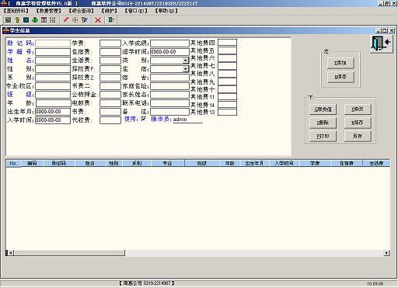398x288 pixels.
Task: Click the green cloud-shaped toolbar icon
Action: click(x=35, y=20)
